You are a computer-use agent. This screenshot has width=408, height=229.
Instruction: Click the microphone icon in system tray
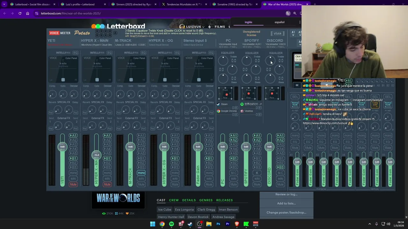376,224
